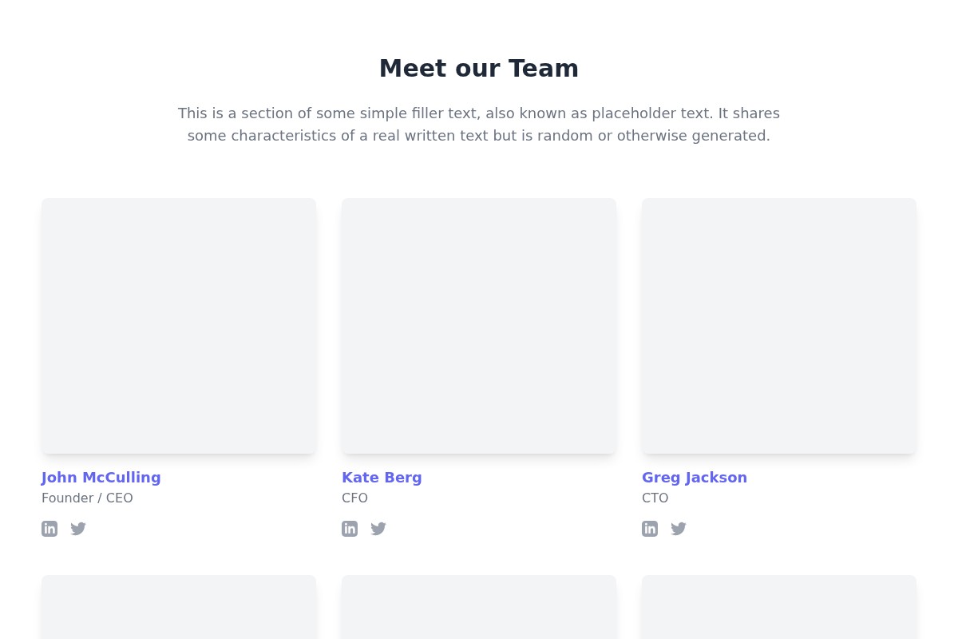Open Kate Berg's LinkedIn icon
The image size is (958, 639).
[350, 528]
